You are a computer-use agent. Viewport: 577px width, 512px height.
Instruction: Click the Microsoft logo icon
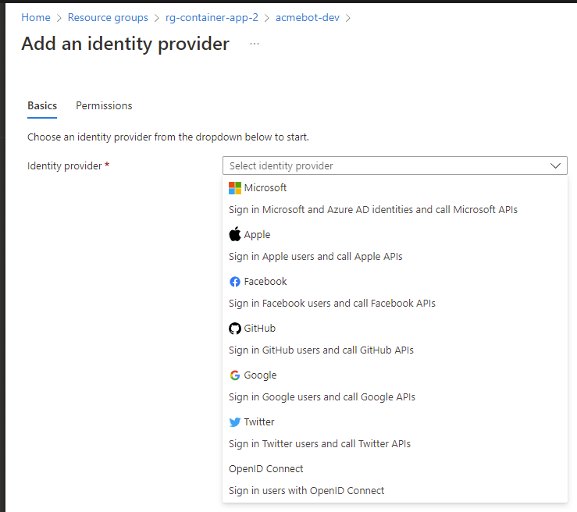[x=235, y=188]
